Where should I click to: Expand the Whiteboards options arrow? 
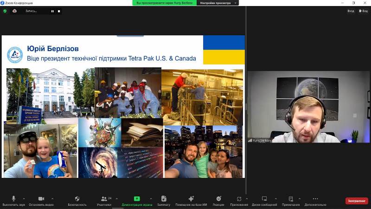275,199
